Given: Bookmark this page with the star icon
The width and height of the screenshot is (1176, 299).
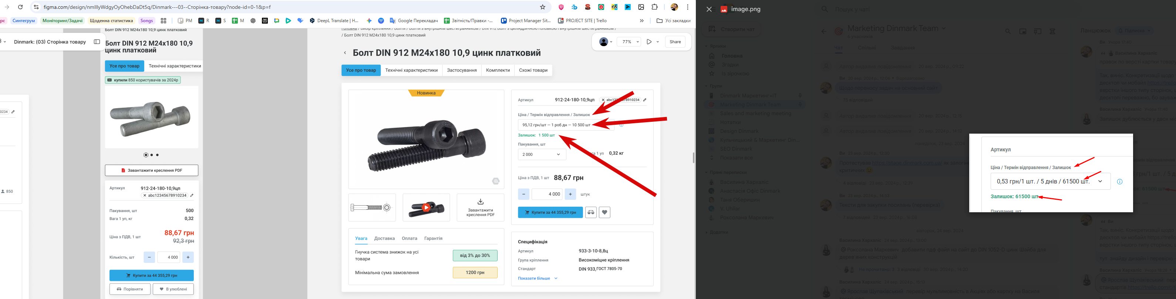Looking at the screenshot, I should tap(543, 7).
